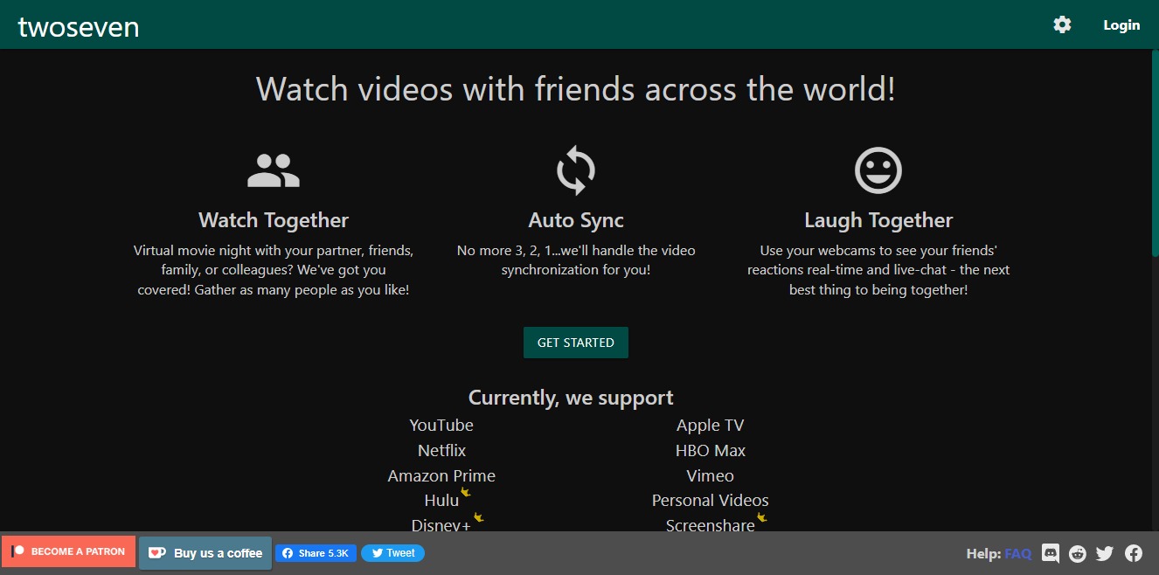Click the Become a Patron button
Image resolution: width=1159 pixels, height=575 pixels.
(68, 551)
